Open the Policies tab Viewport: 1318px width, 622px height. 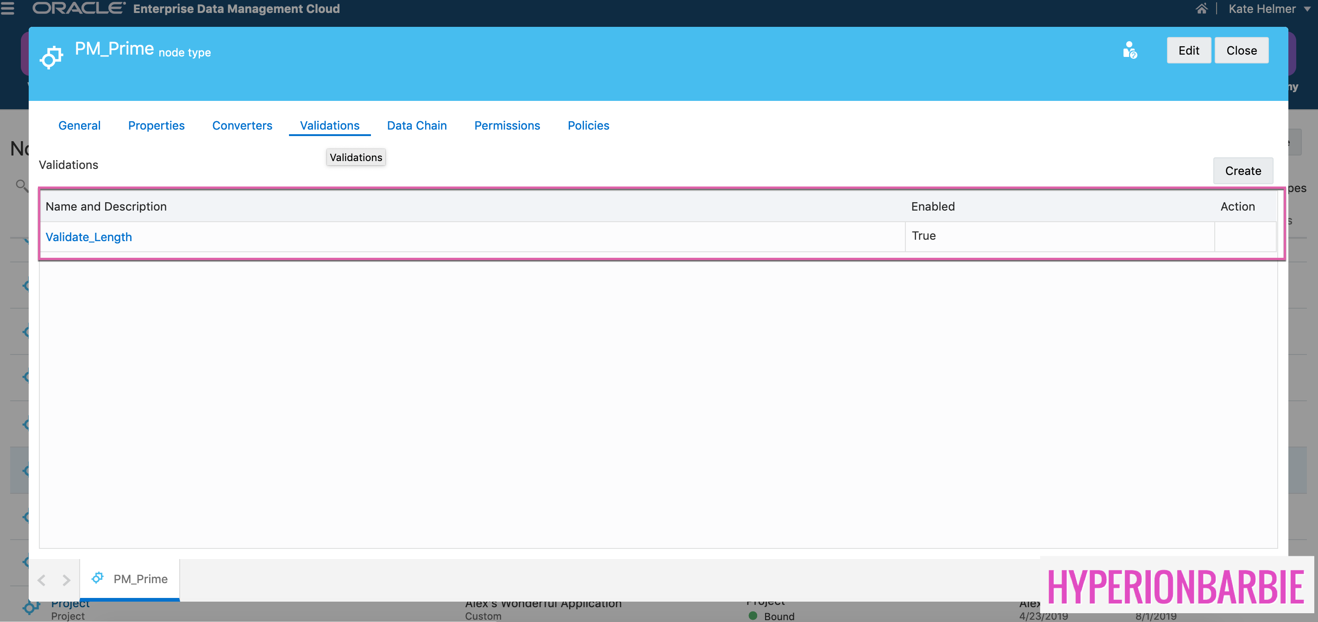point(589,125)
